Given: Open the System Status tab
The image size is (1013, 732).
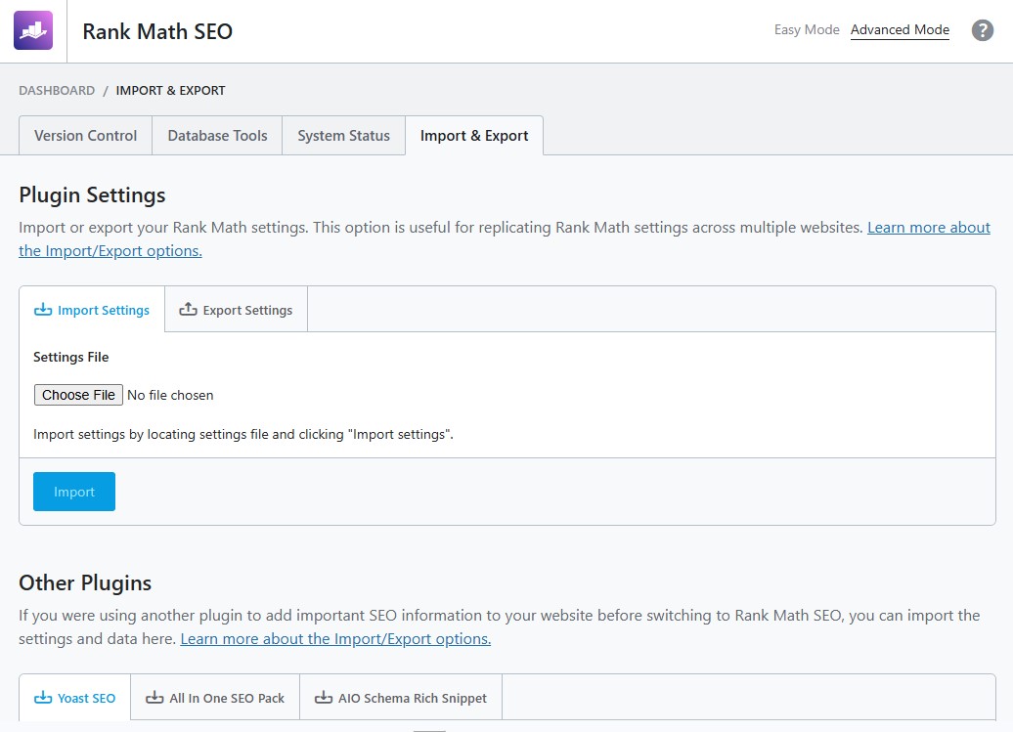Looking at the screenshot, I should [x=344, y=136].
